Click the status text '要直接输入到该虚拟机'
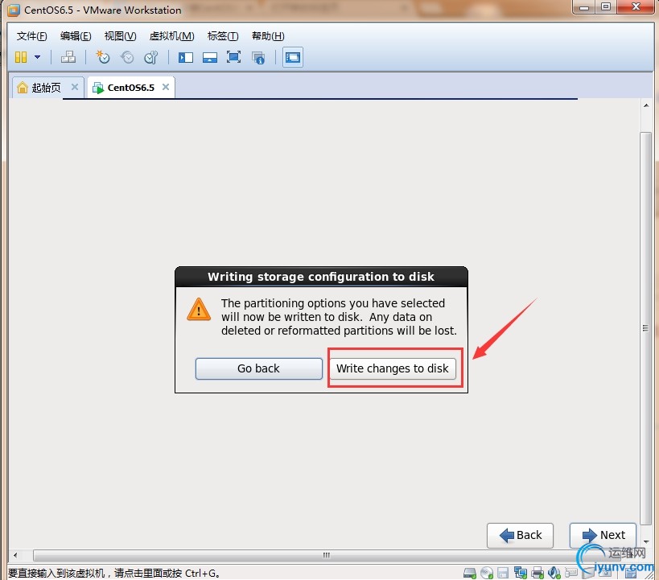This screenshot has width=659, height=580. point(56,574)
